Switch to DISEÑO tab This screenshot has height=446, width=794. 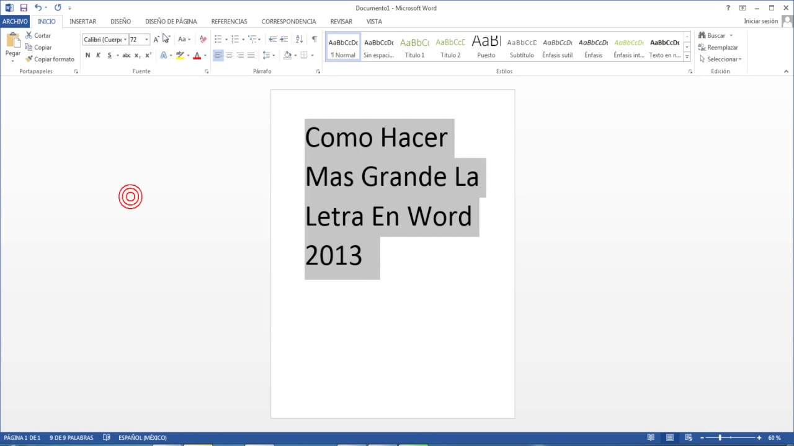tap(120, 21)
